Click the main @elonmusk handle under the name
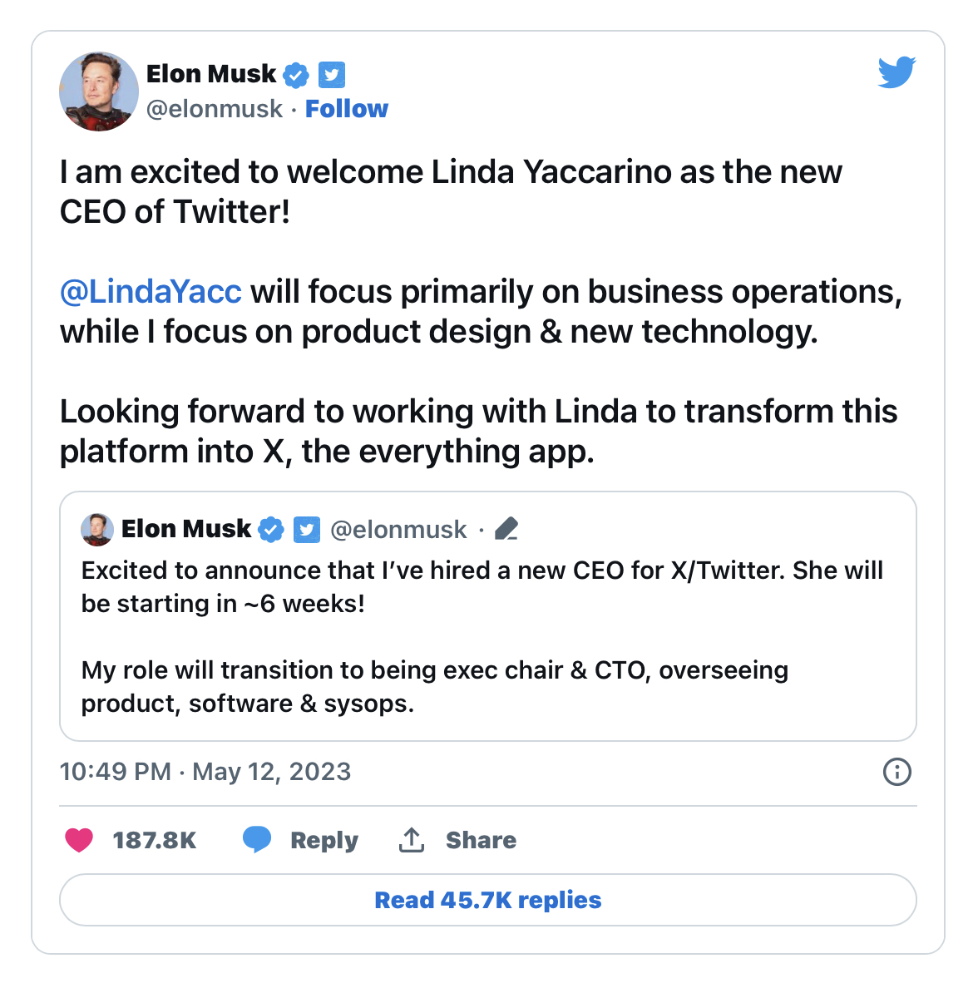This screenshot has height=988, width=978. pyautogui.click(x=215, y=109)
